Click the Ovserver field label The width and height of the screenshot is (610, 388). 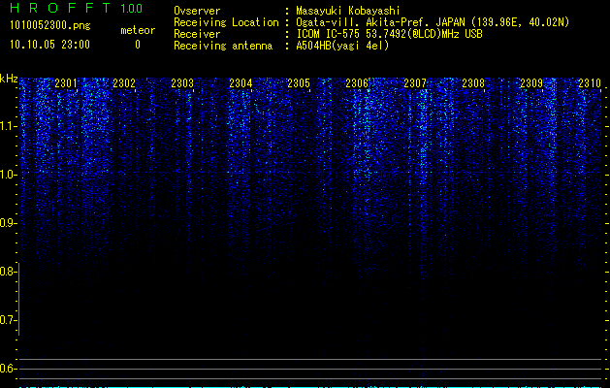[x=197, y=11]
